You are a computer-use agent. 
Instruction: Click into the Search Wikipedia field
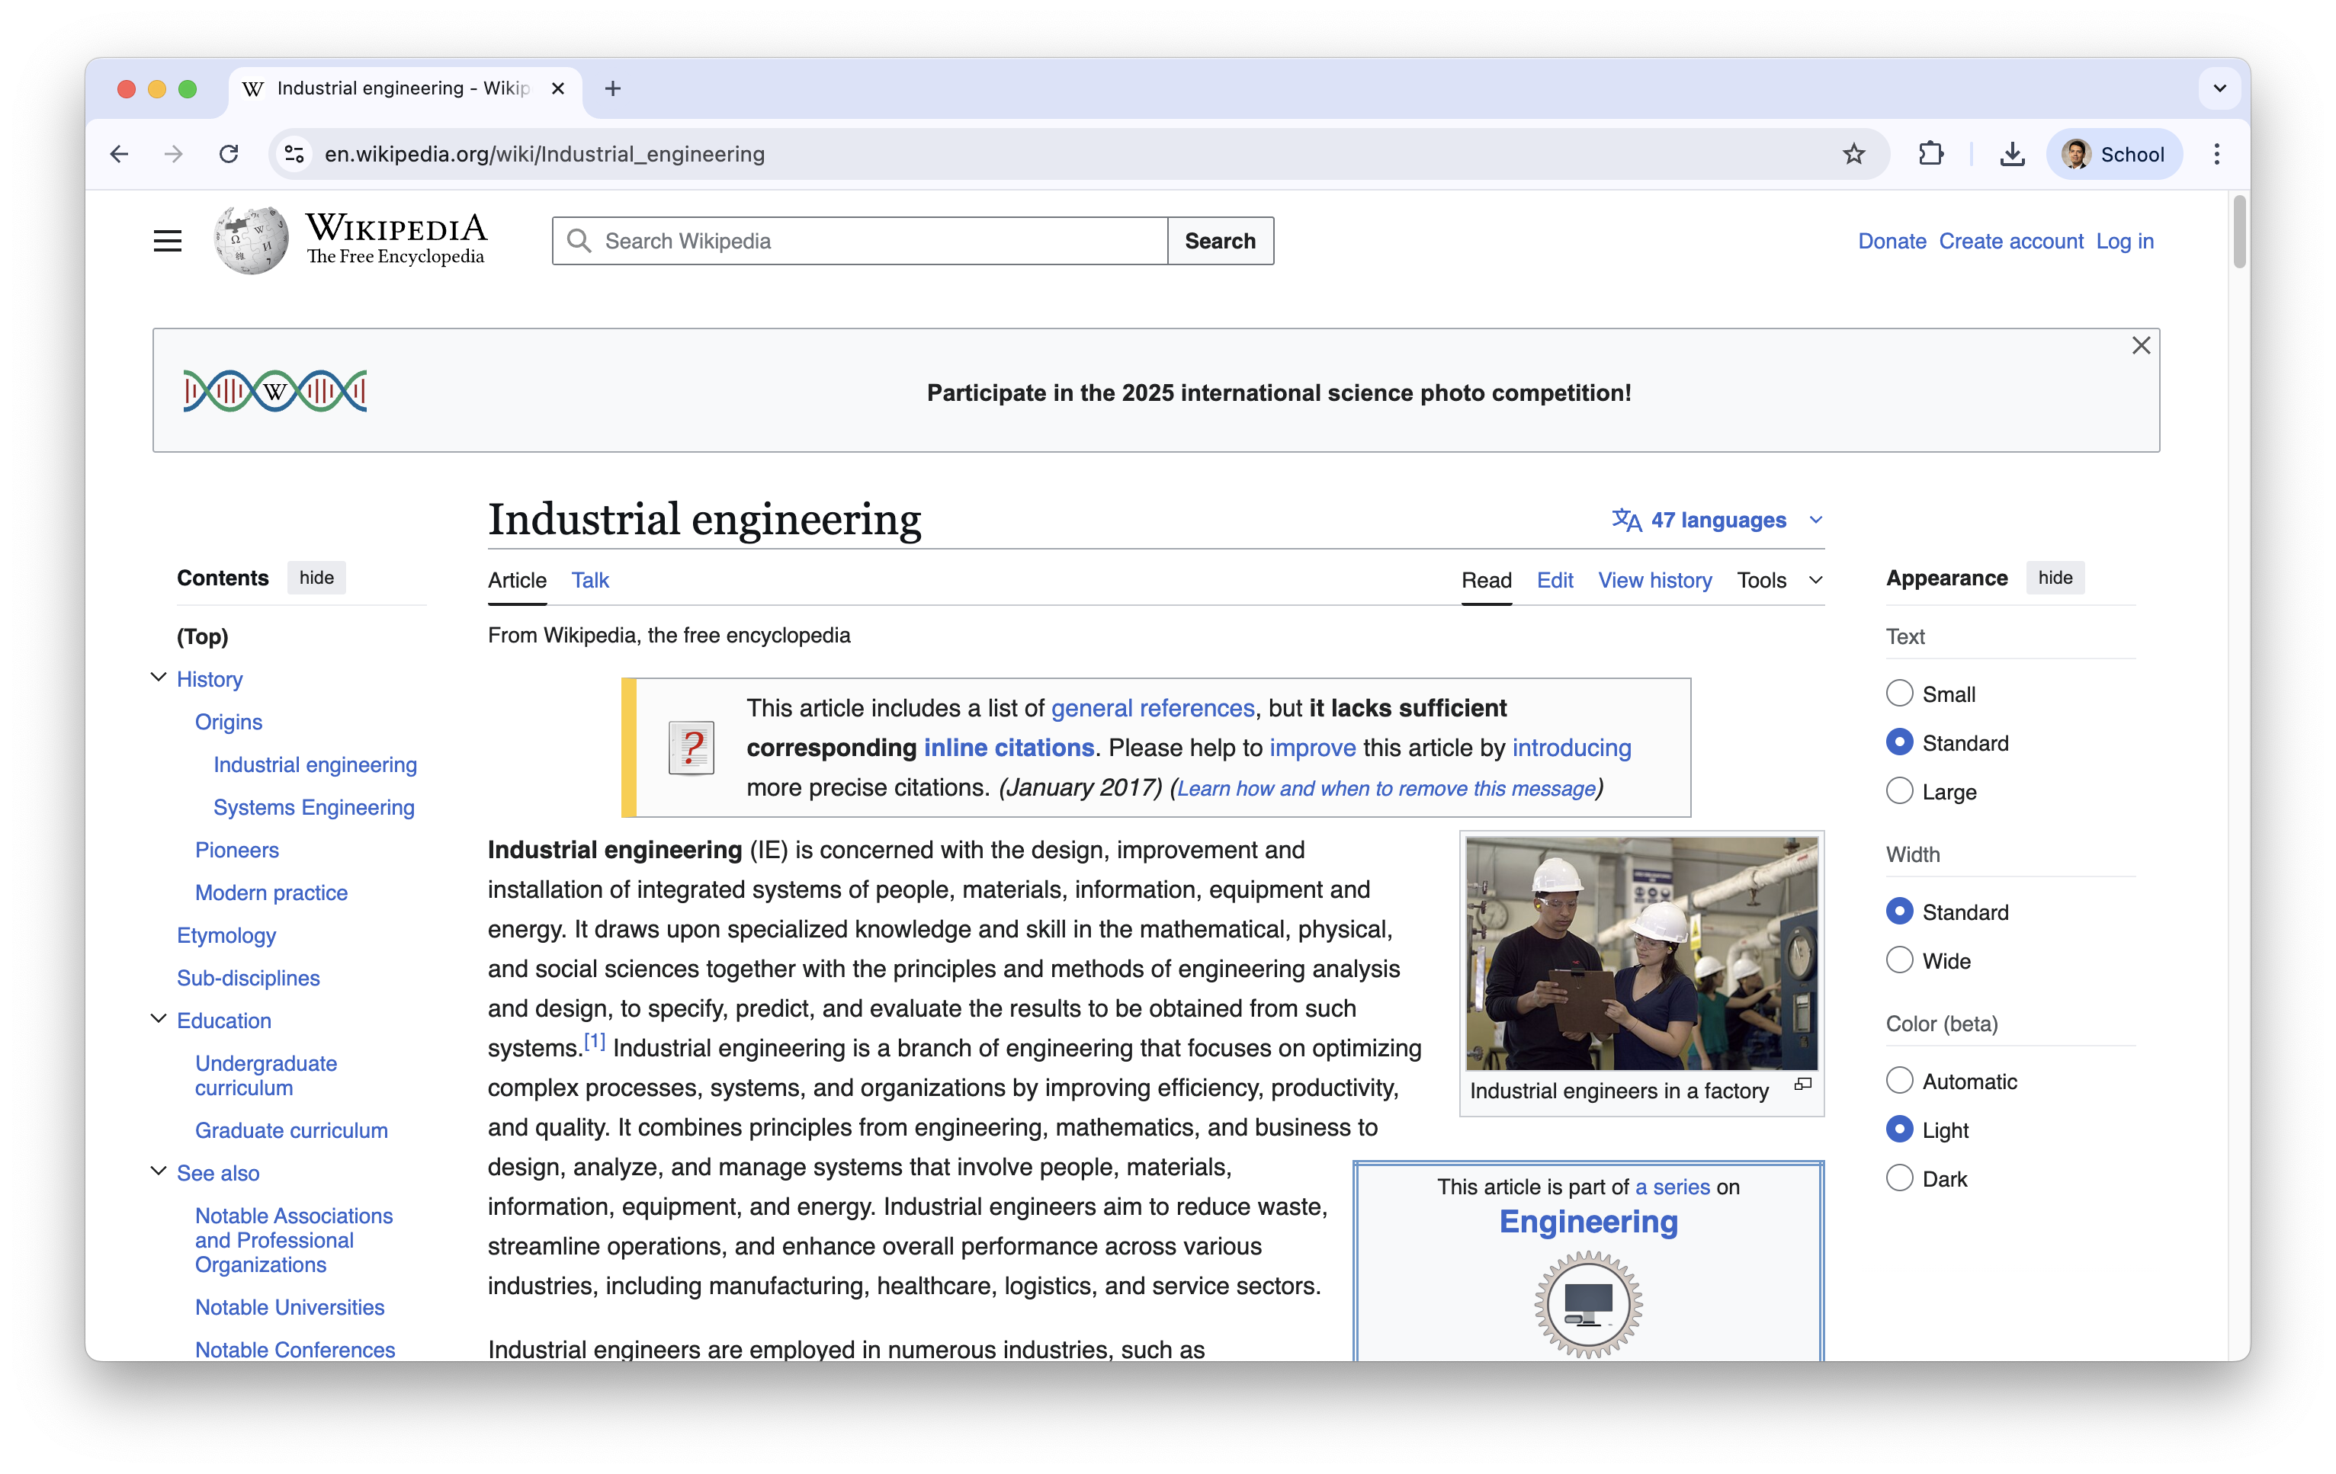pyautogui.click(x=873, y=241)
